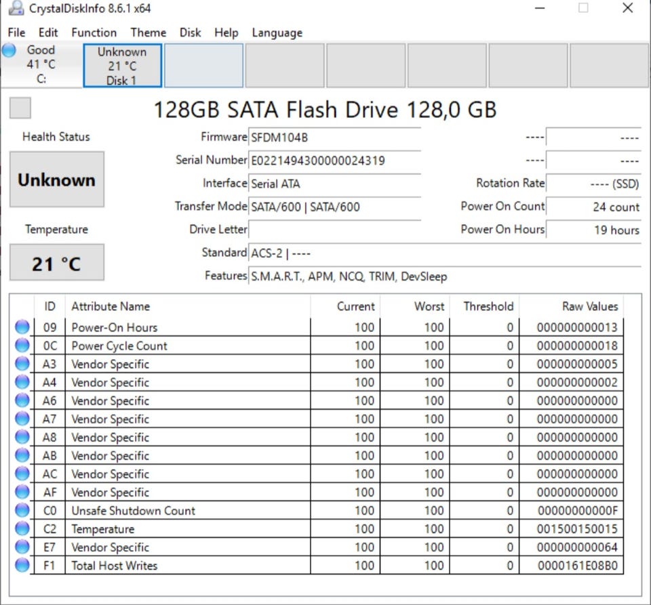The image size is (651, 605).
Task: Click the Raw Values column header
Action: (x=590, y=306)
